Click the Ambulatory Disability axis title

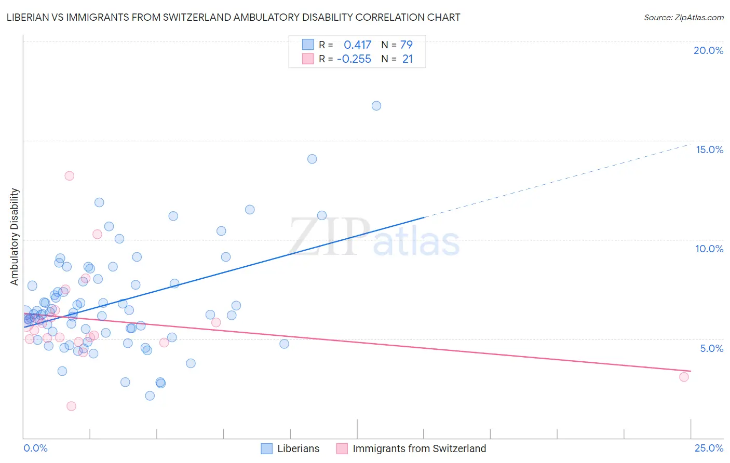15,237
